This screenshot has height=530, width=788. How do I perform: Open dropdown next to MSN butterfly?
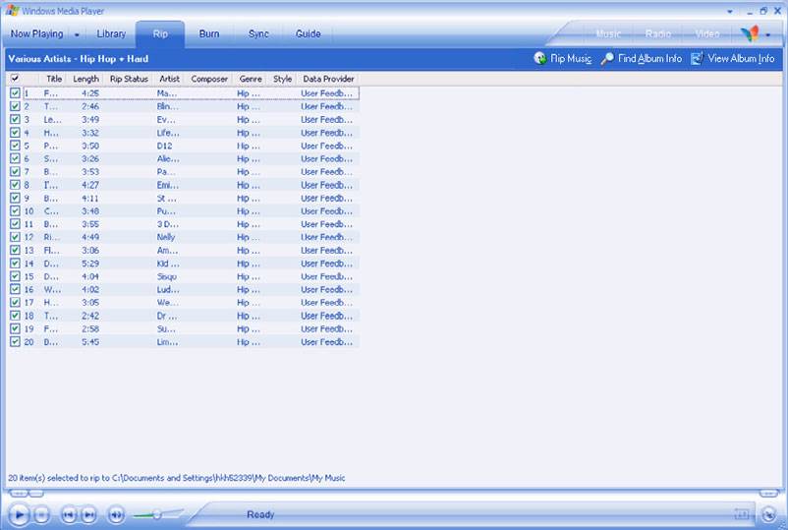(x=767, y=34)
